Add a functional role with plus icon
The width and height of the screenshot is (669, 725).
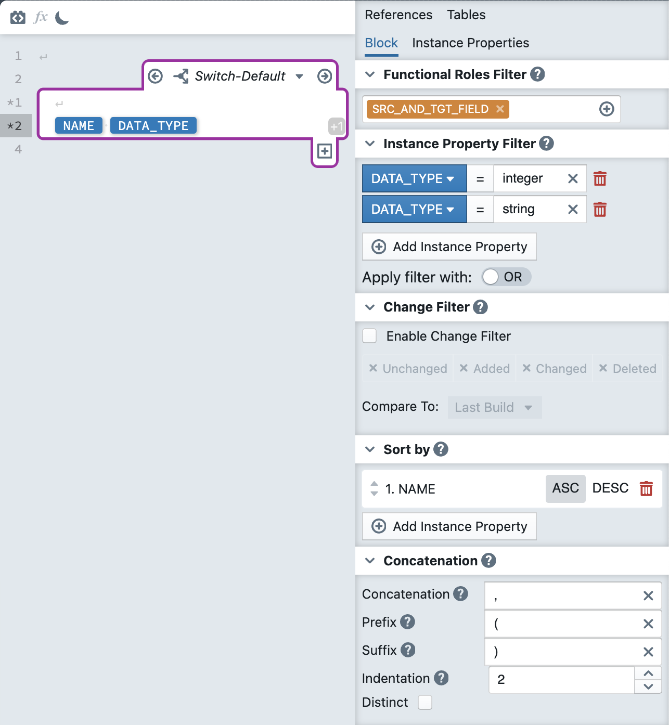(607, 109)
